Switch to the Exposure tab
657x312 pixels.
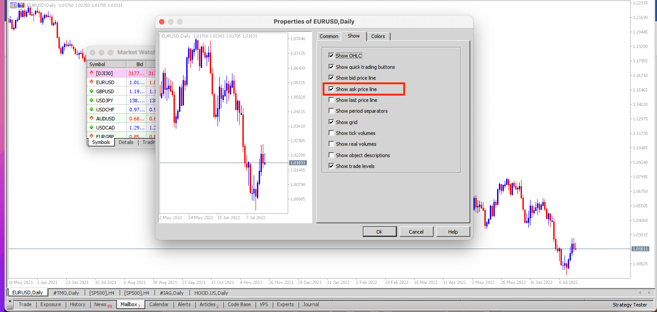[x=50, y=304]
